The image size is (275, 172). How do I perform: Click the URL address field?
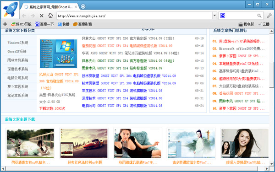(134, 16)
